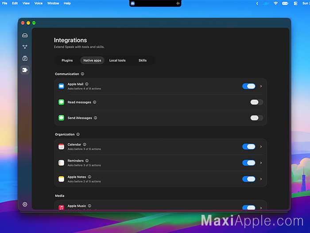Open the inbox icon in the sidebar

[25, 35]
